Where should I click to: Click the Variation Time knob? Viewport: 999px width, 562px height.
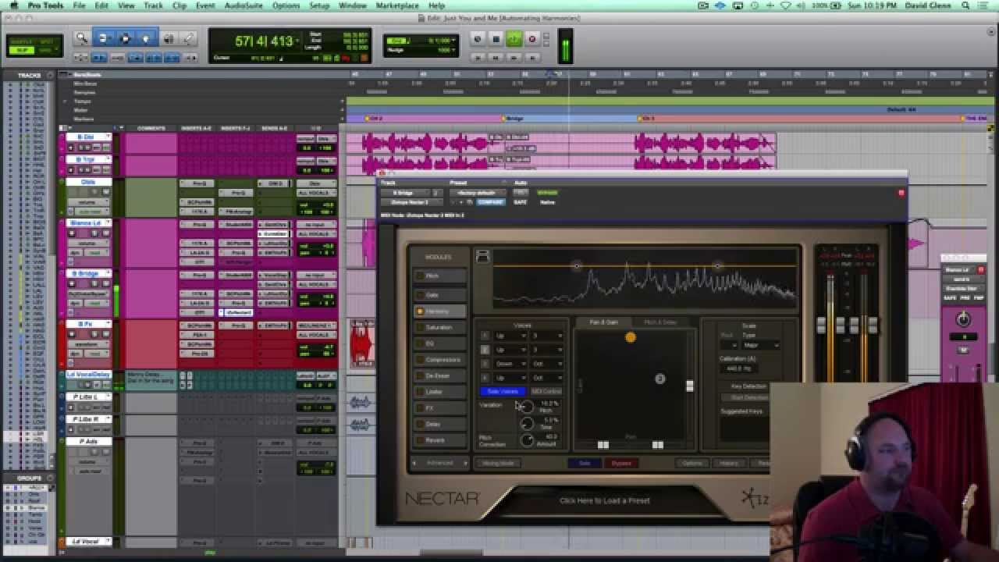click(526, 424)
